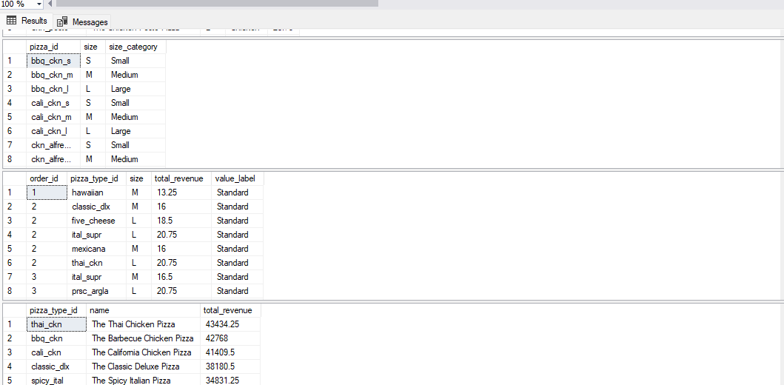The height and width of the screenshot is (385, 784).
Task: Click the pizza_type_id header in the bottom grid
Action: tap(56, 310)
